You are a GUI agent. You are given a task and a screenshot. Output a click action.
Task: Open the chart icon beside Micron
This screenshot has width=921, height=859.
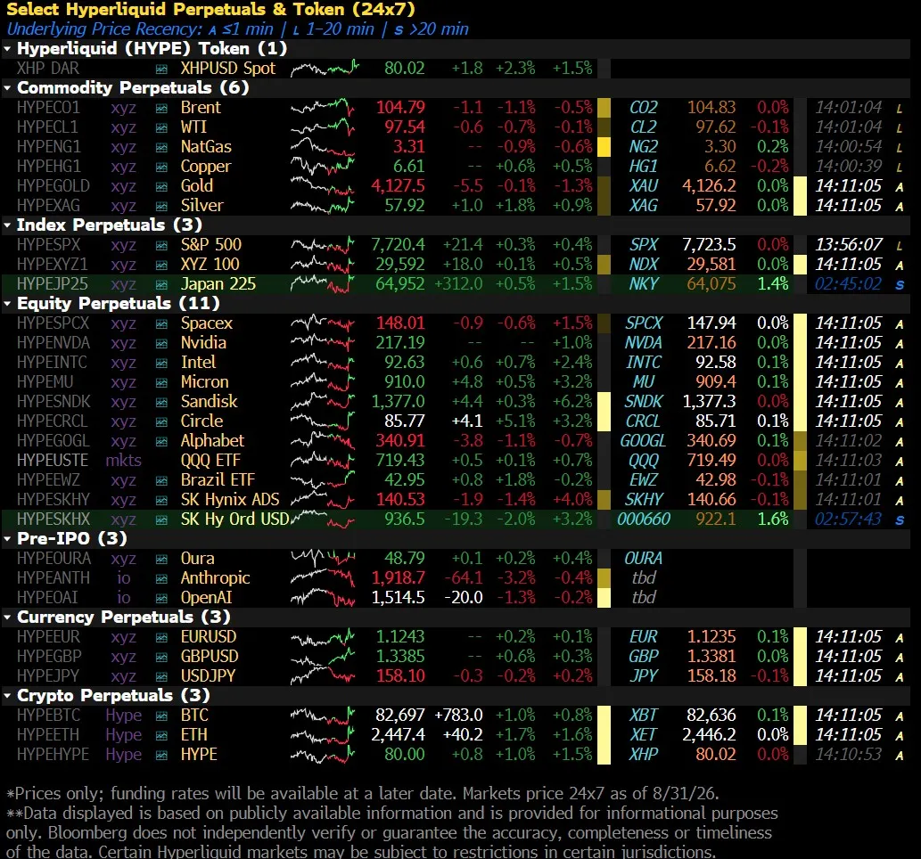(161, 383)
